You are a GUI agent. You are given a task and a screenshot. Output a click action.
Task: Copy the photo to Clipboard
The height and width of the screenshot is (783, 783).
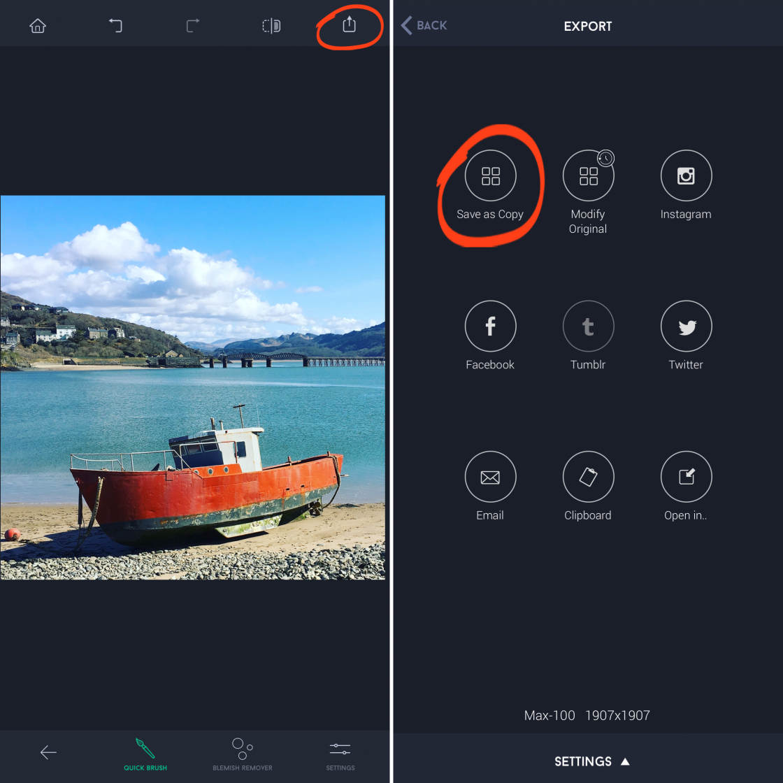coord(588,487)
